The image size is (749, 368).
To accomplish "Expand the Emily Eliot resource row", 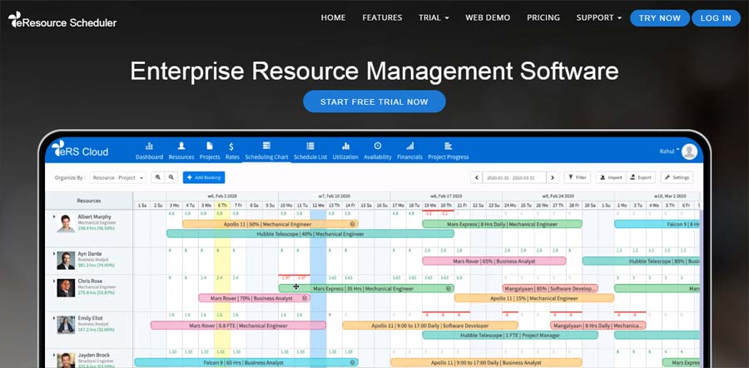I will point(54,318).
